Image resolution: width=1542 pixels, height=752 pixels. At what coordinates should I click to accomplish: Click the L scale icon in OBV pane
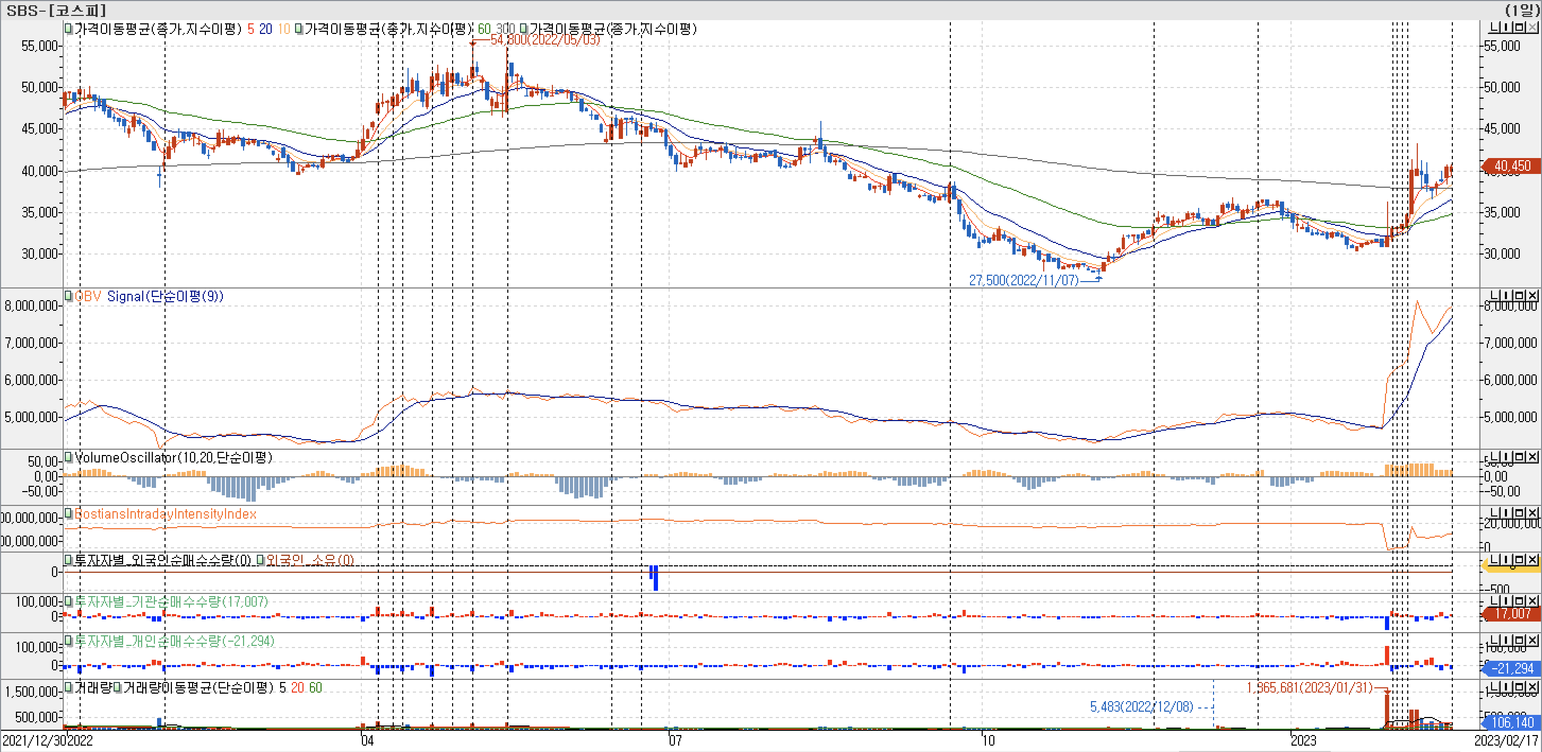(x=1495, y=295)
